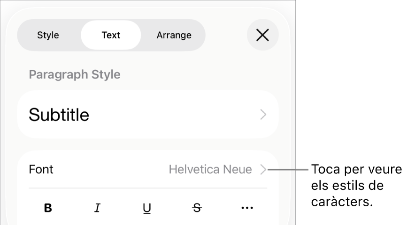Click the black area right of the panel
415x225 pixels.
click(357, 94)
